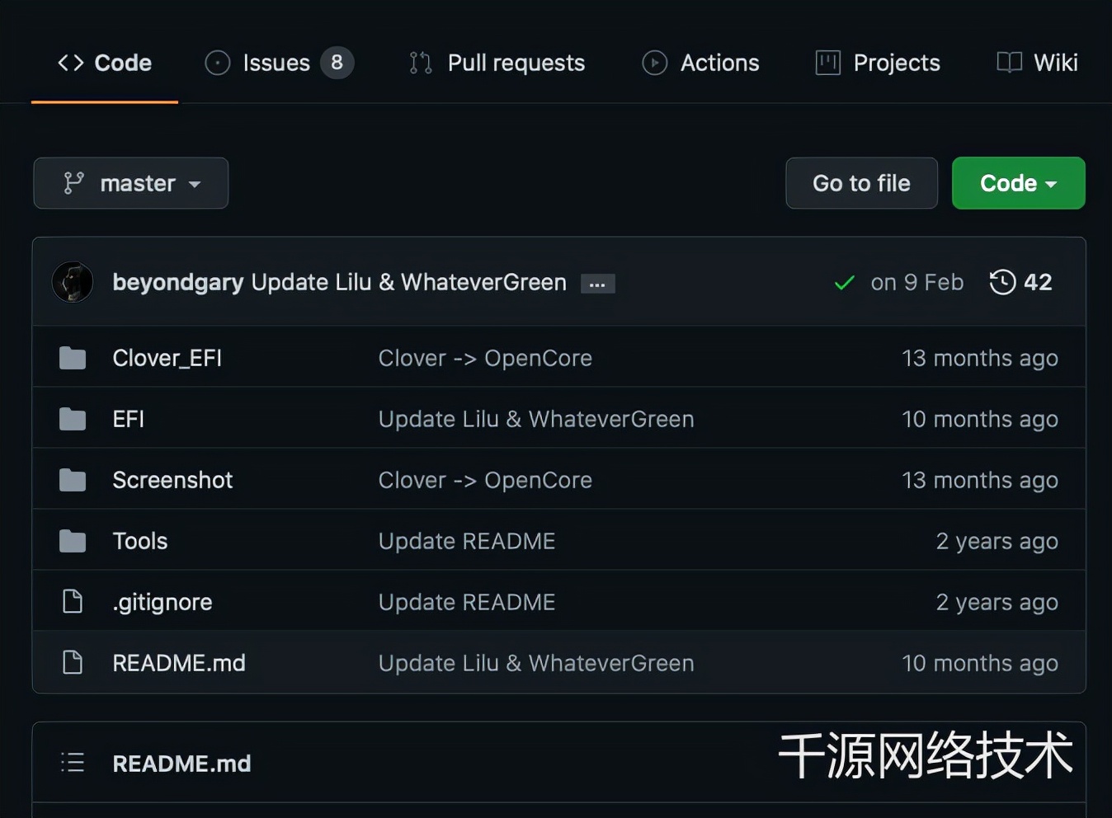Switch to the Issues tab

(x=279, y=63)
